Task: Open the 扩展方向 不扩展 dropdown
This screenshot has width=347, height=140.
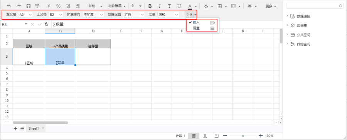Action: click(93, 15)
